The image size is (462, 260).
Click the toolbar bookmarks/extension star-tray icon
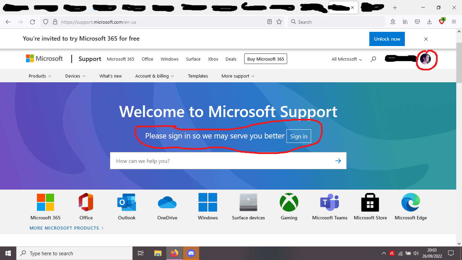tap(393, 22)
